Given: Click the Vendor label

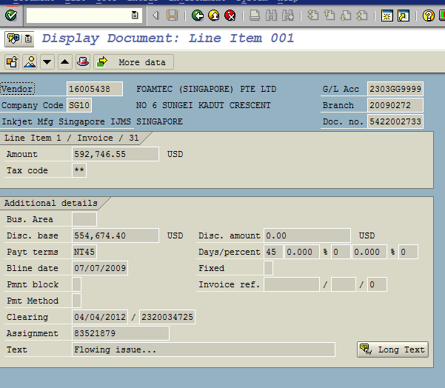Looking at the screenshot, I should [17, 89].
